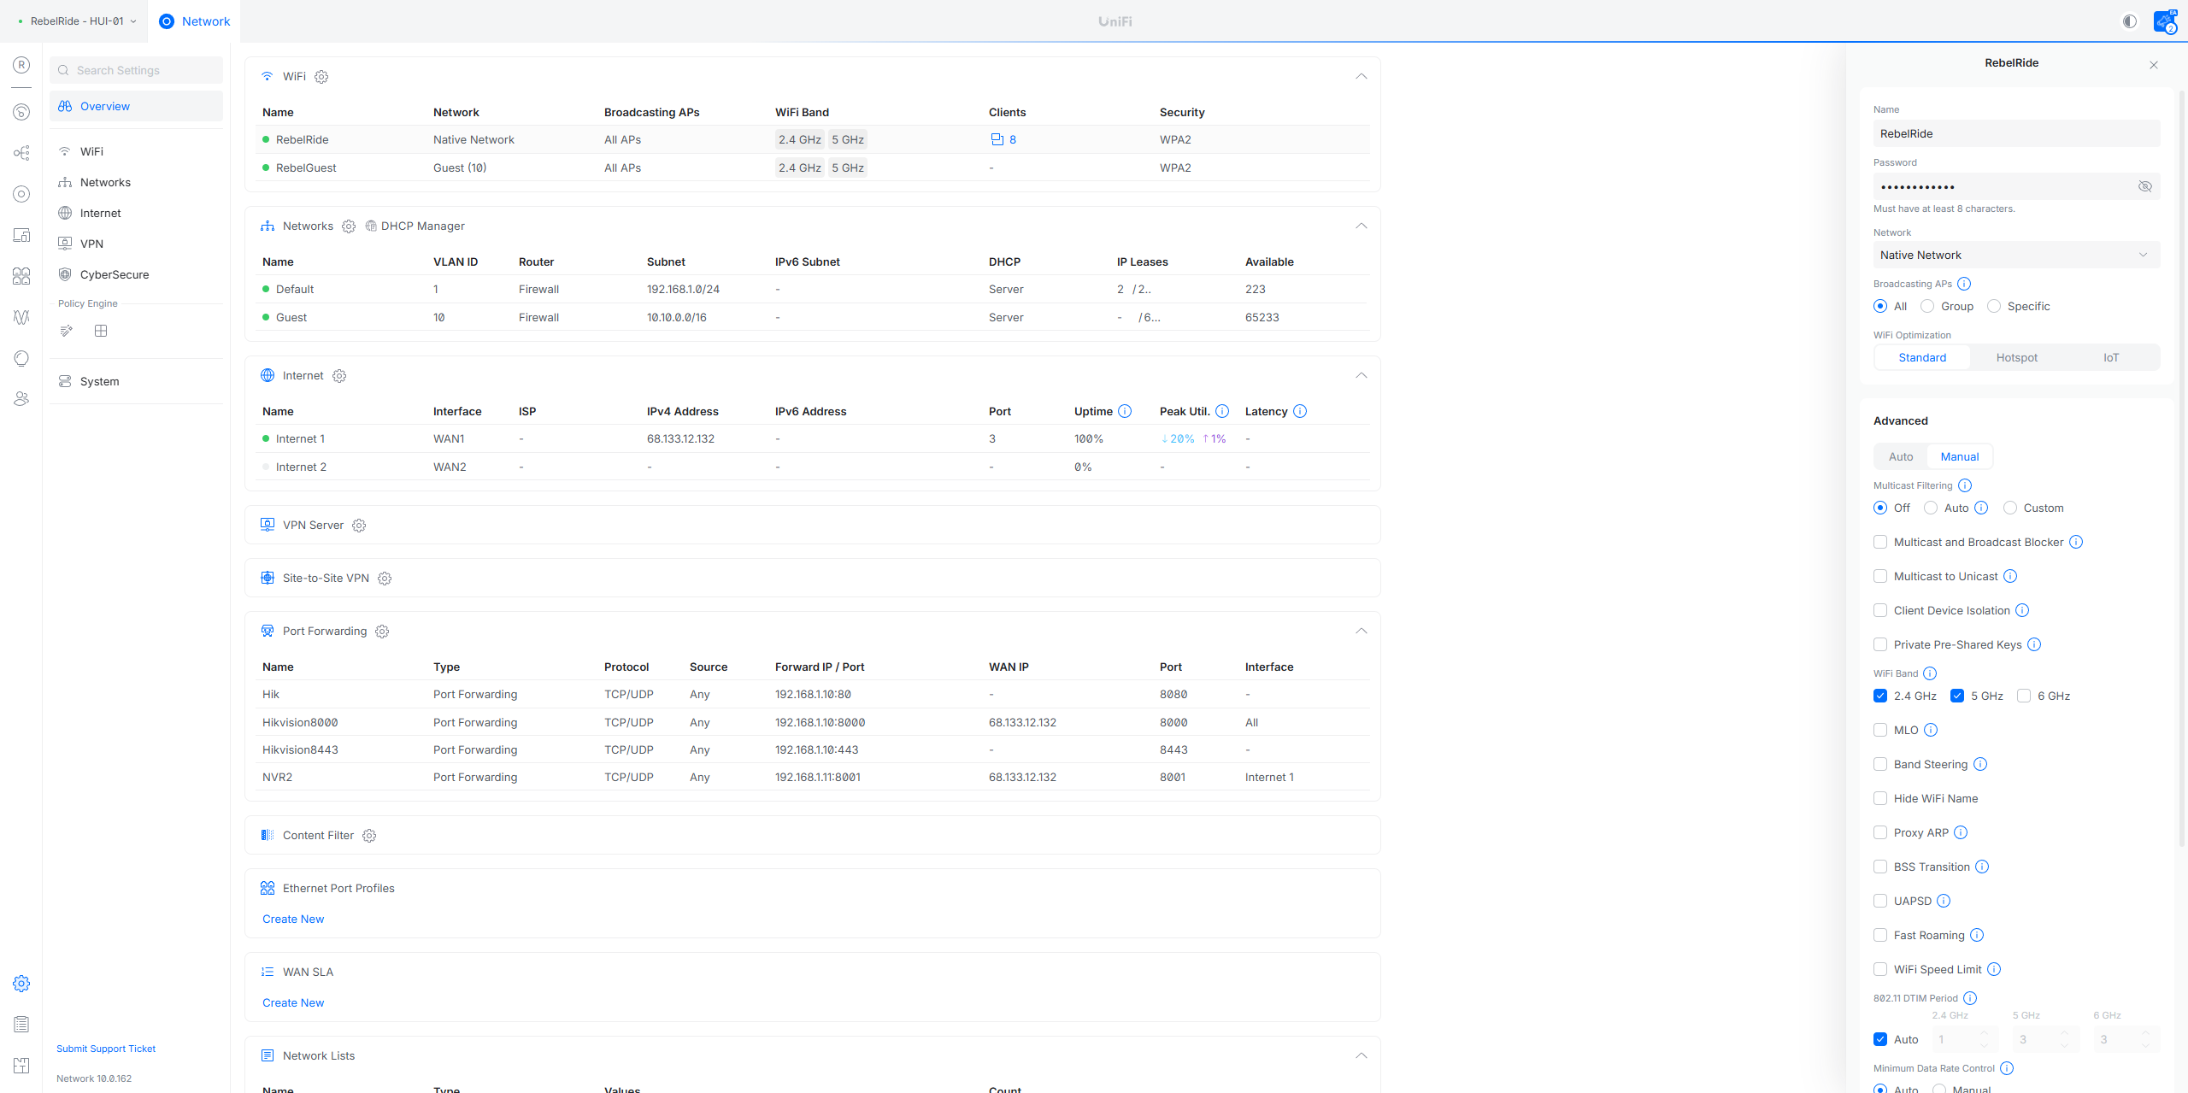The height and width of the screenshot is (1093, 2188).
Task: Select Specific broadcasting APs radio
Action: 1994,306
